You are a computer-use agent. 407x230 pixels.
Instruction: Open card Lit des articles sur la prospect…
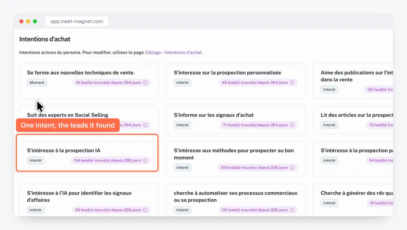pyautogui.click(x=353, y=120)
